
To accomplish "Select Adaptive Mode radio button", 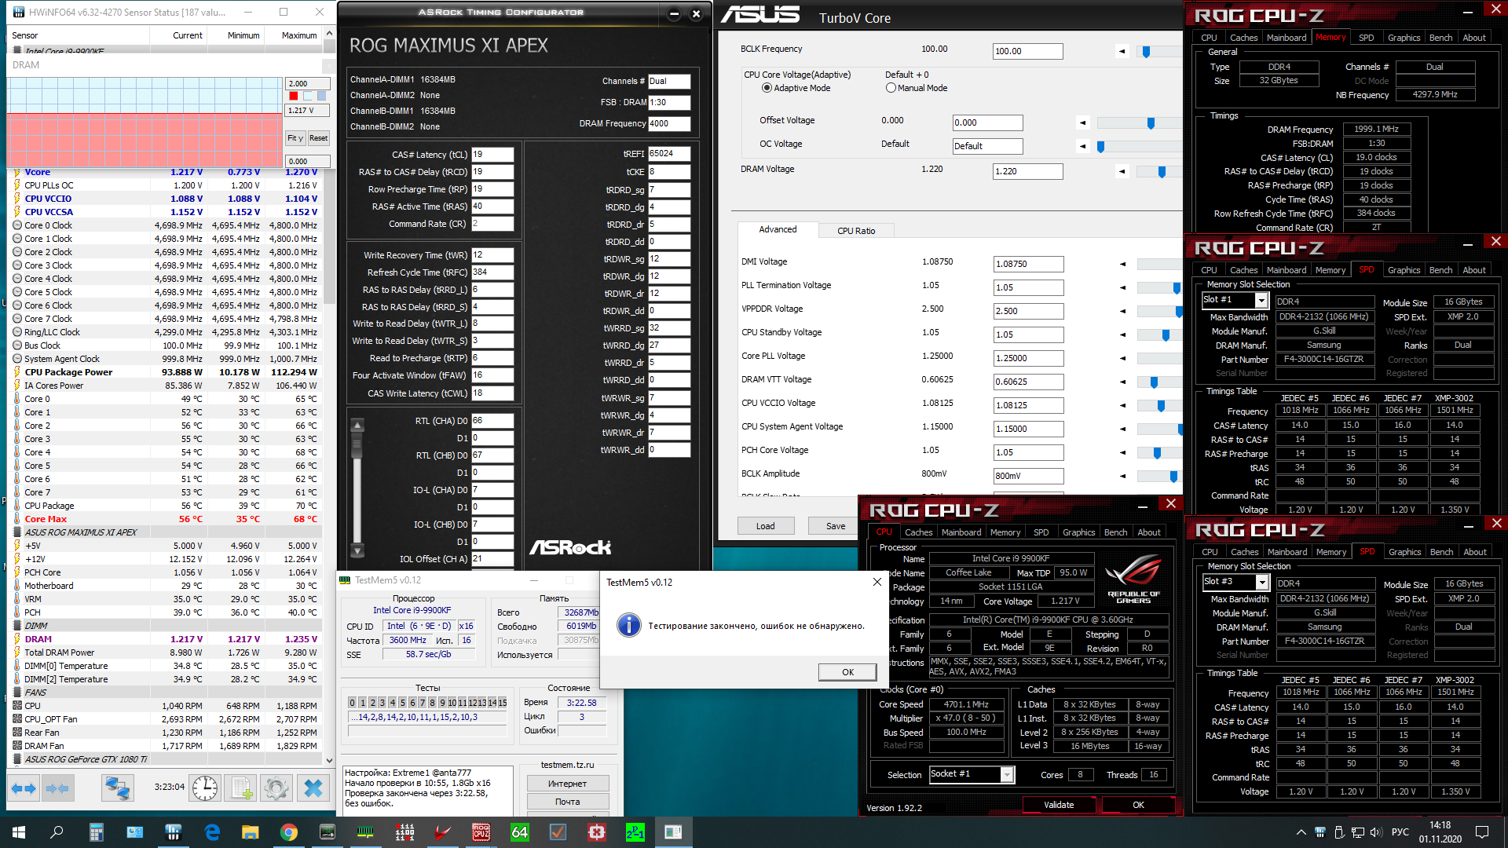I will coord(767,88).
